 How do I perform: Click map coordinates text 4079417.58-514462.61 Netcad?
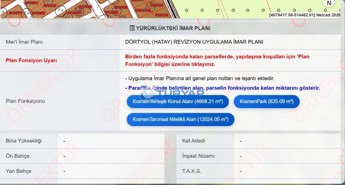click(x=305, y=15)
